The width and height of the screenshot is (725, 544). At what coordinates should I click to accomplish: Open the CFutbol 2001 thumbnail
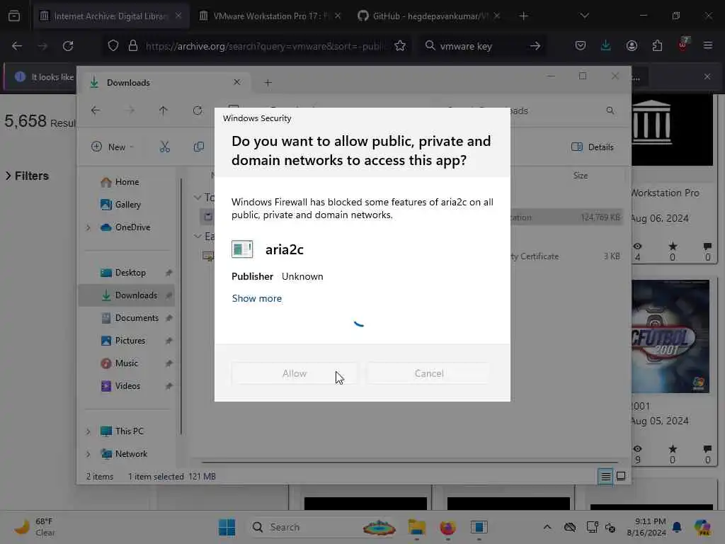click(670, 336)
